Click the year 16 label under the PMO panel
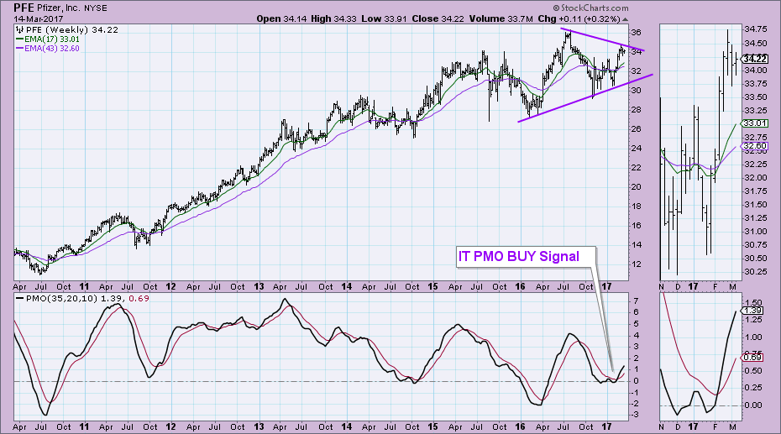Image resolution: width=781 pixels, height=434 pixels. pos(520,427)
